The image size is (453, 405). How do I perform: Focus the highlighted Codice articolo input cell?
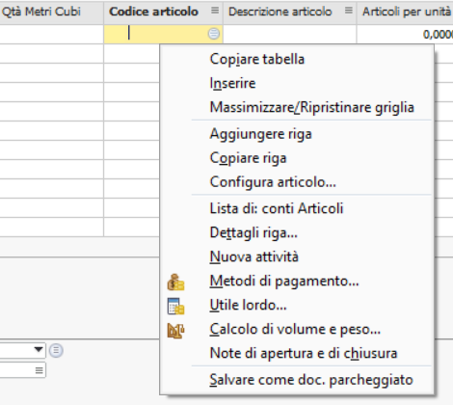[163, 34]
